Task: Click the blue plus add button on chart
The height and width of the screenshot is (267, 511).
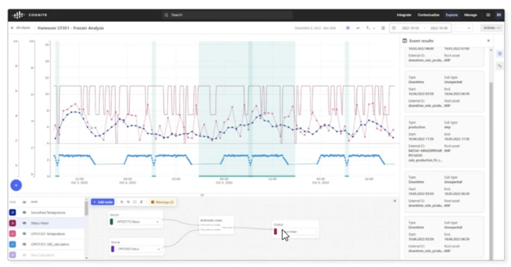Action: [16, 185]
